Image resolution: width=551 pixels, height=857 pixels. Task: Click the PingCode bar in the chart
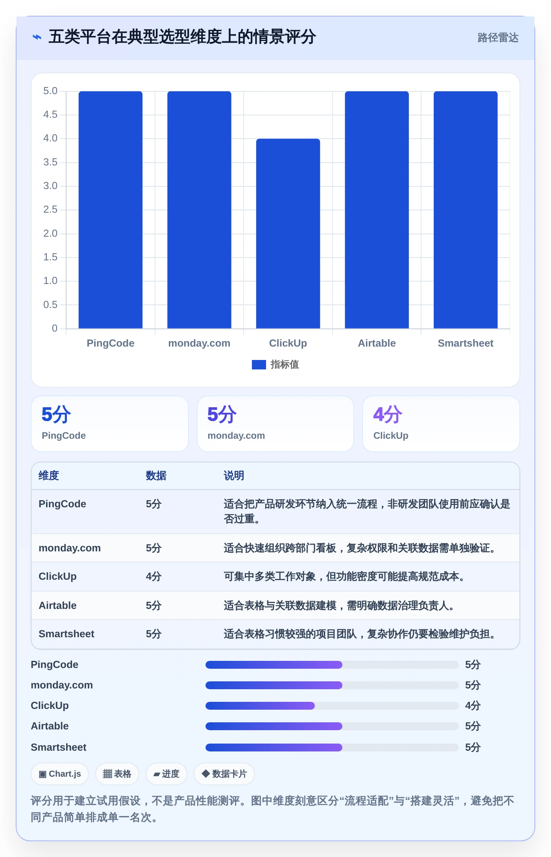point(111,210)
